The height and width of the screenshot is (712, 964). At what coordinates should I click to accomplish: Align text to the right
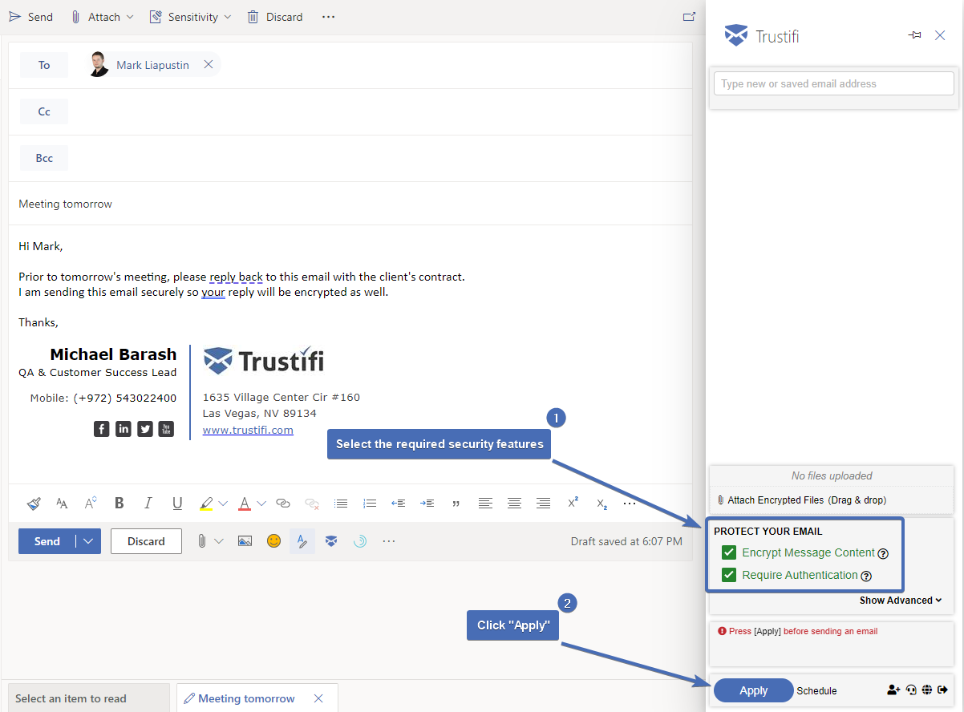click(543, 504)
